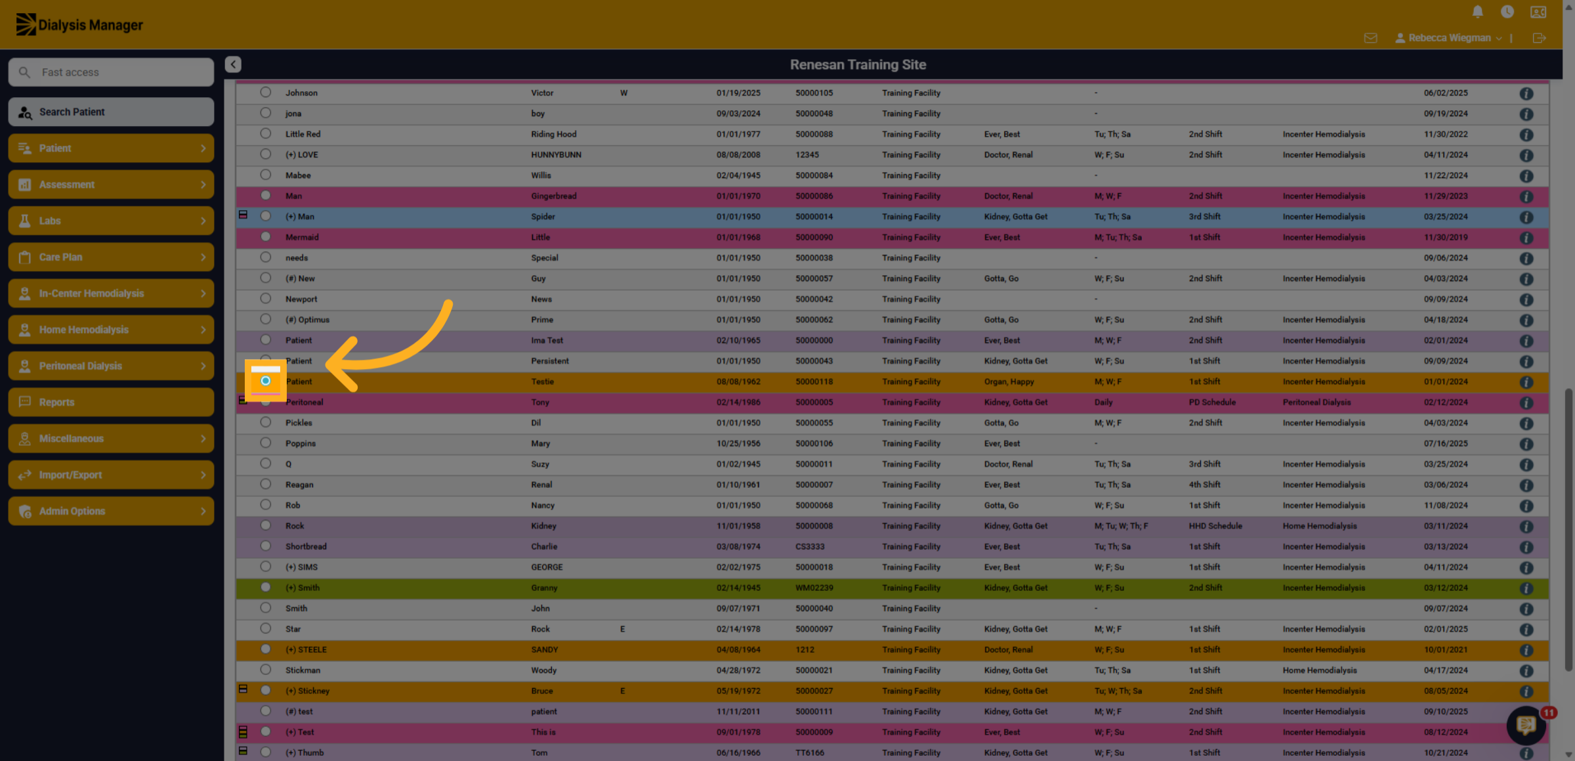
Task: Open the mail envelope icon
Action: click(1370, 38)
